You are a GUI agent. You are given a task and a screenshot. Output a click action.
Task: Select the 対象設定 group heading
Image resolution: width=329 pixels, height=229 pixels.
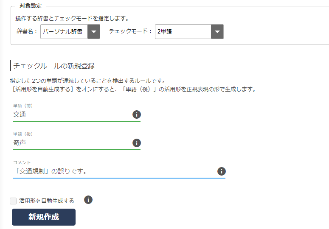click(31, 6)
